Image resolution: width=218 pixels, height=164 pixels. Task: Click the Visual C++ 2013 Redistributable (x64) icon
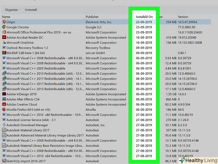[4, 74]
